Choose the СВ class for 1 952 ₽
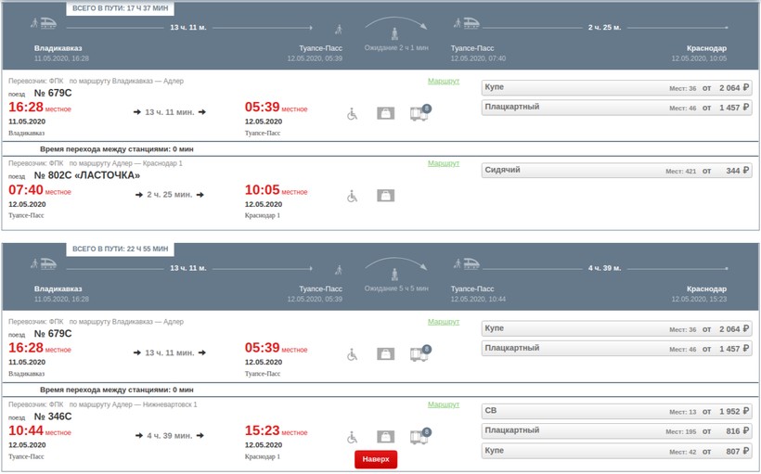This screenshot has width=761, height=474. tap(617, 411)
